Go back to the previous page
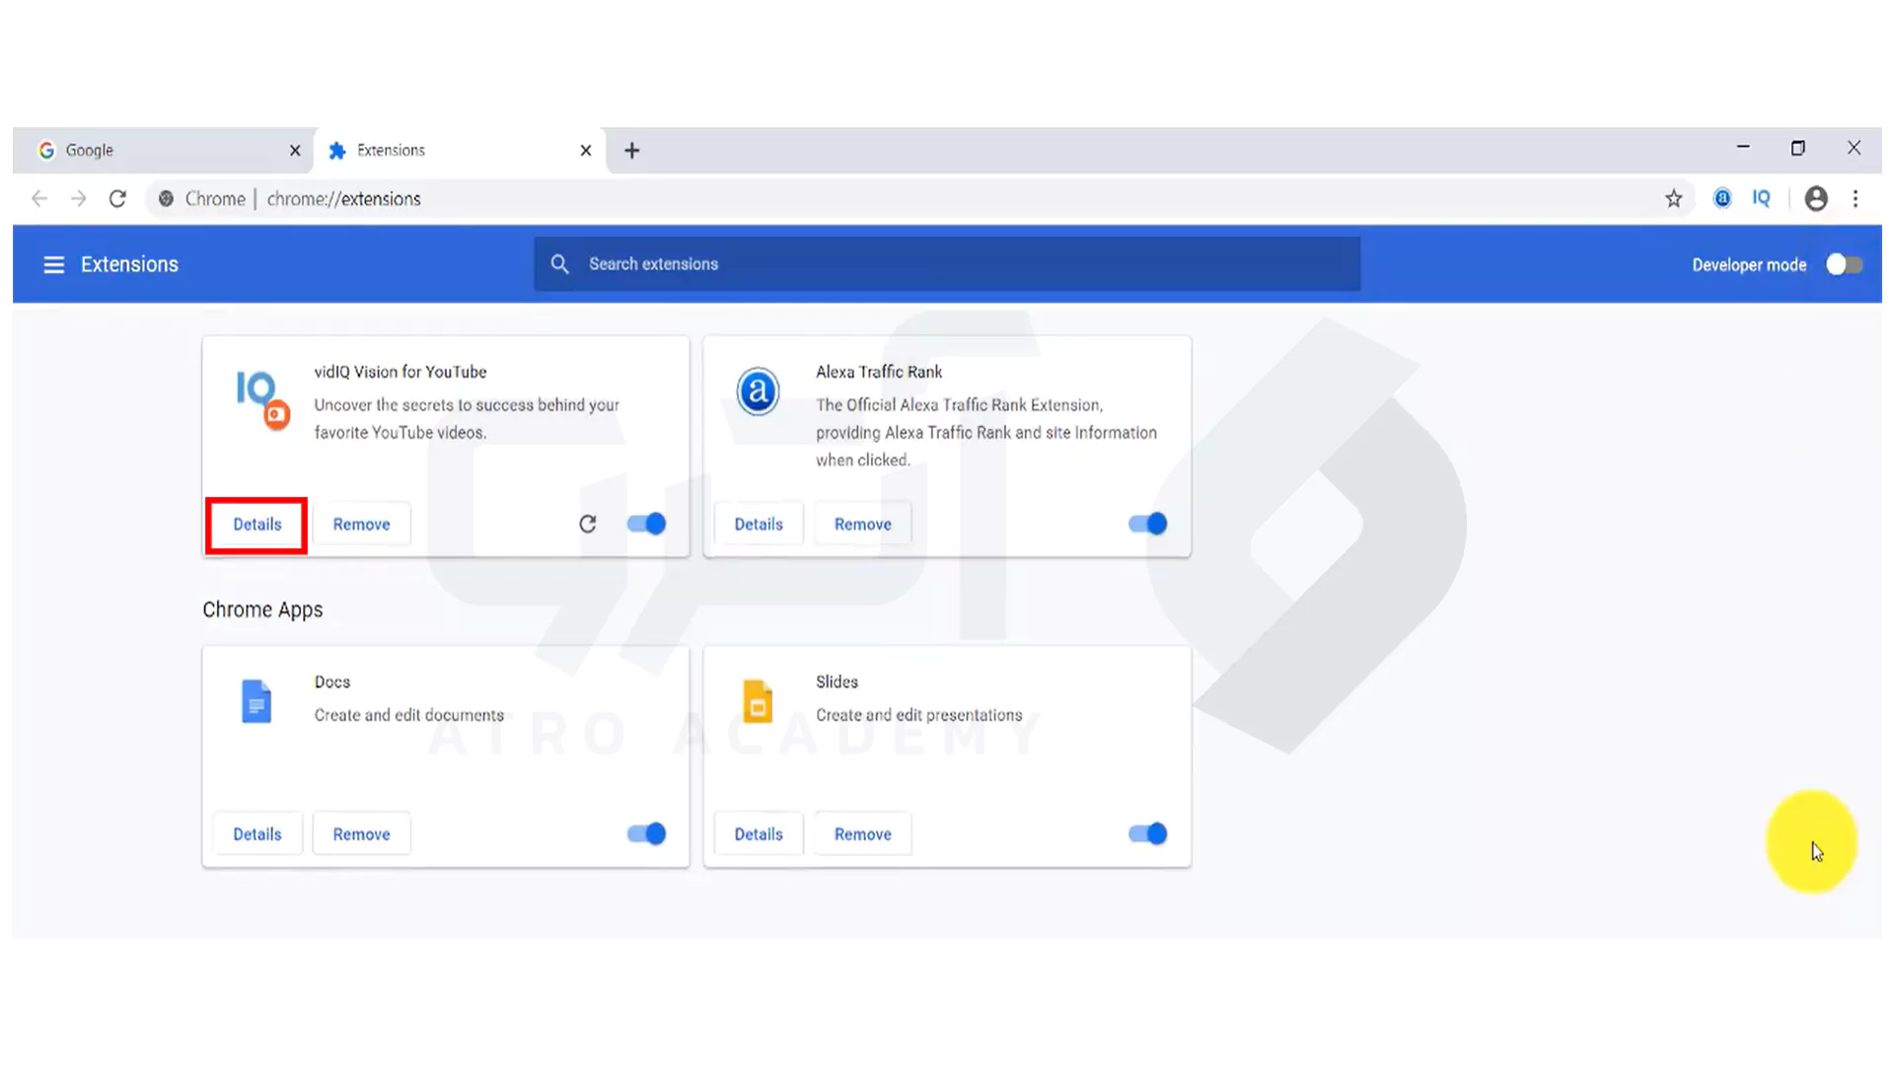 click(39, 198)
